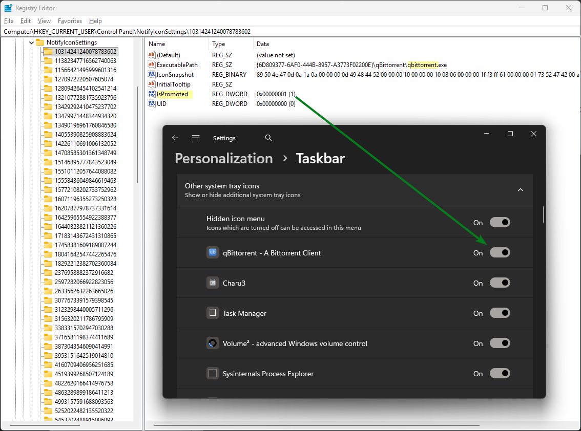This screenshot has height=431, width=581.
Task: Click the registry address bar path
Action: [127, 31]
